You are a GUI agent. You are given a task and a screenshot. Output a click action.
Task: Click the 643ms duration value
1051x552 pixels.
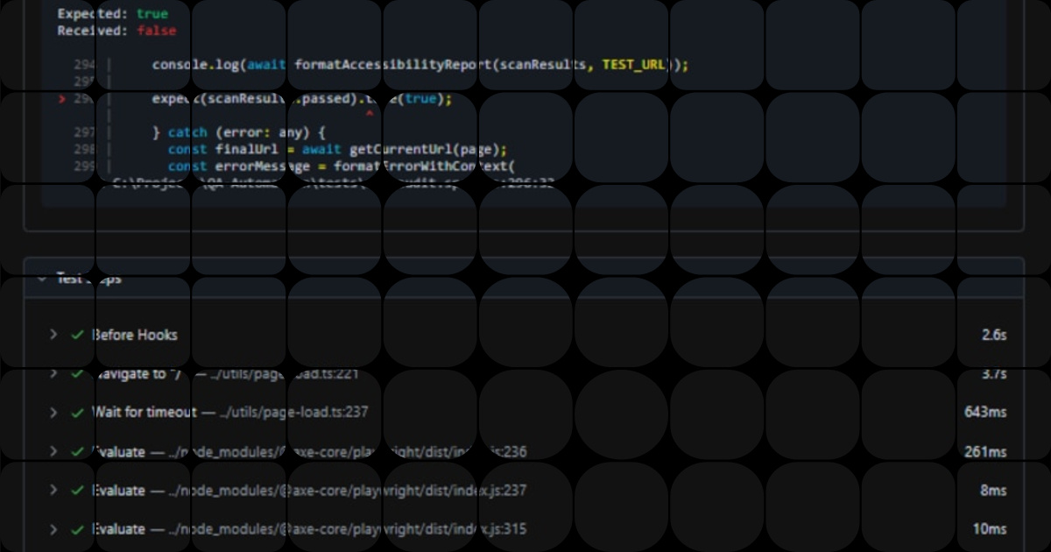tap(985, 412)
